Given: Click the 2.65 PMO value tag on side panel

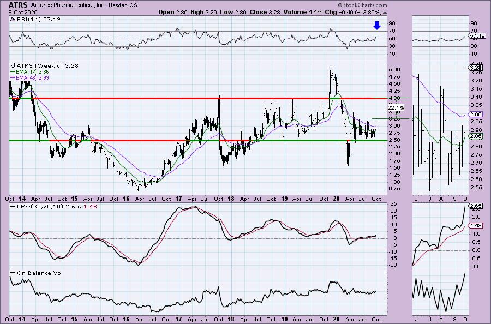Looking at the screenshot, I should [476, 206].
